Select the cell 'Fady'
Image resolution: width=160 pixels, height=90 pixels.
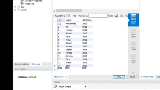(73, 59)
